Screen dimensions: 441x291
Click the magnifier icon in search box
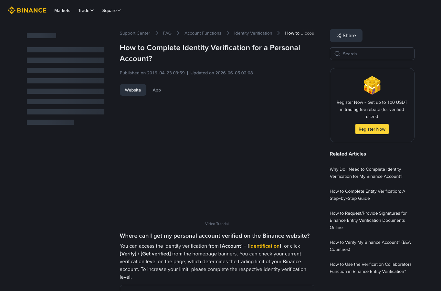(337, 54)
